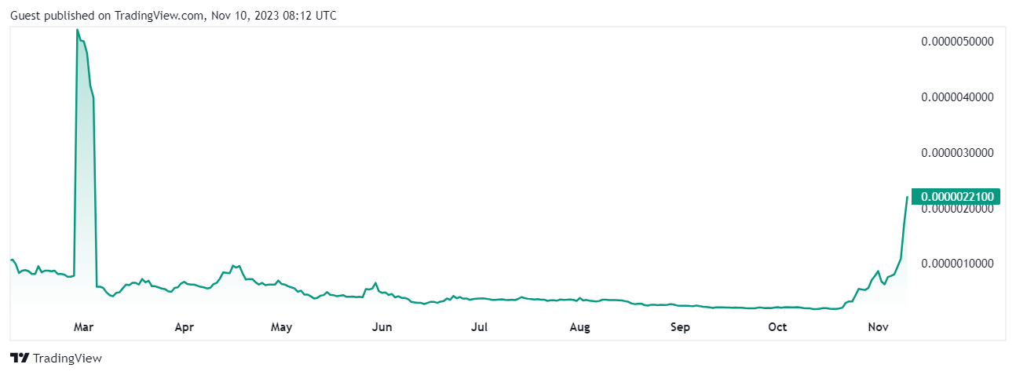Click the chart line's final November endpoint

907,197
